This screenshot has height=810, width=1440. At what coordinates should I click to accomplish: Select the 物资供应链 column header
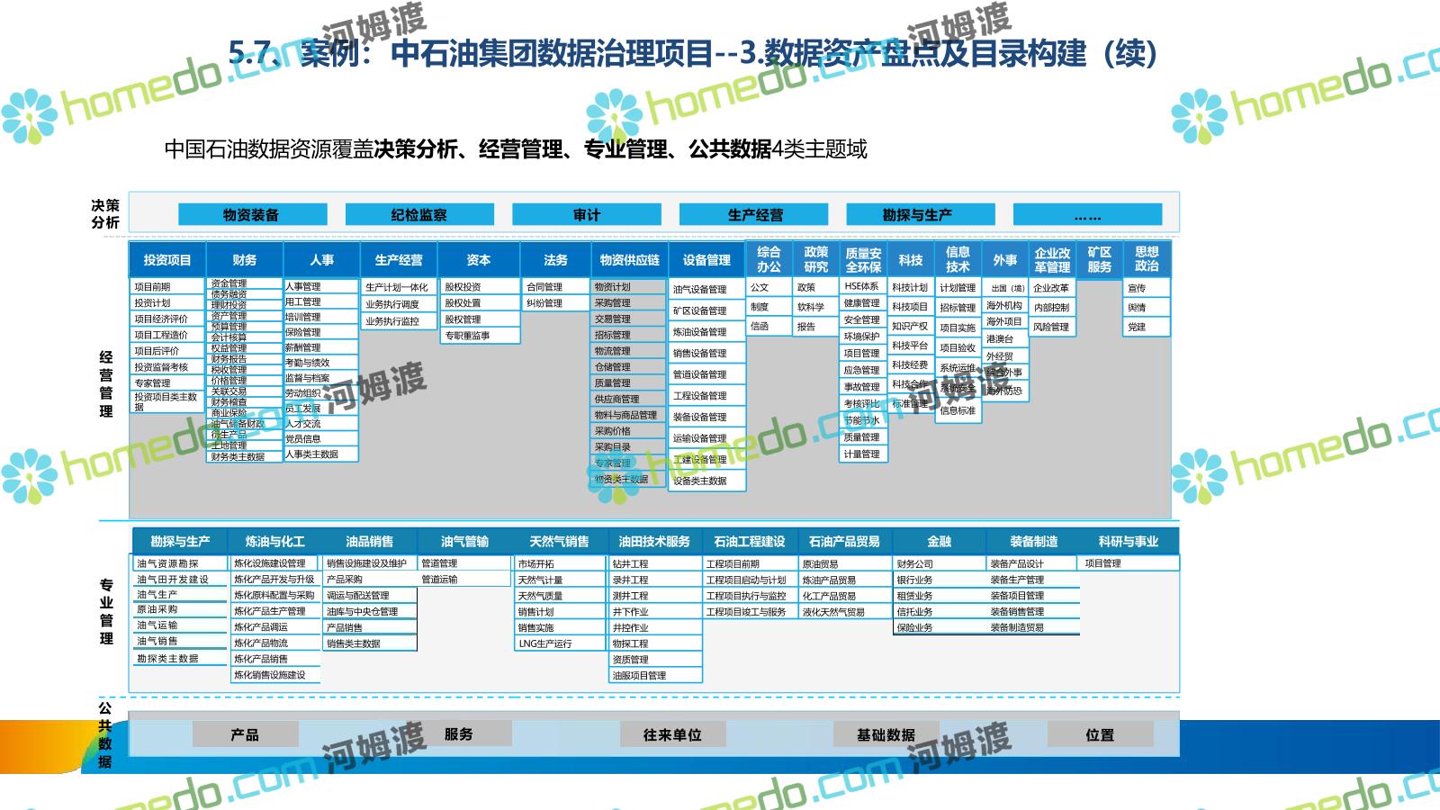click(629, 260)
